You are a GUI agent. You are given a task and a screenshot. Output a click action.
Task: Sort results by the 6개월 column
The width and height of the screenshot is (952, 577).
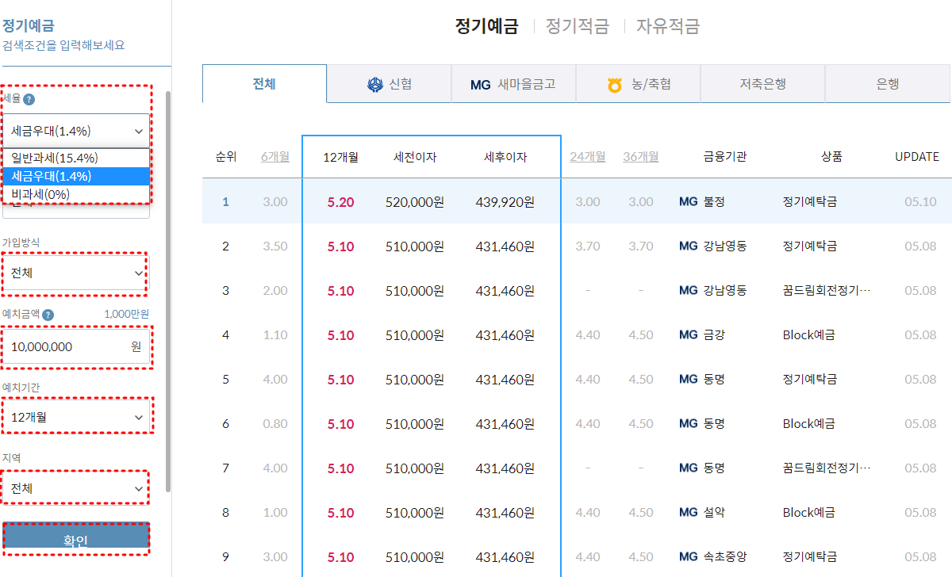point(274,156)
